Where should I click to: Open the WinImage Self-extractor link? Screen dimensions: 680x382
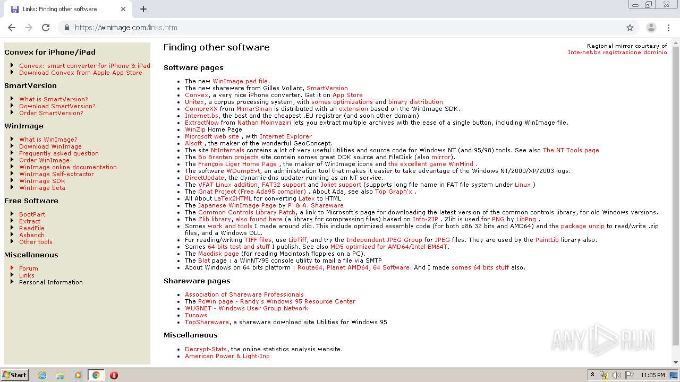pyautogui.click(x=56, y=174)
